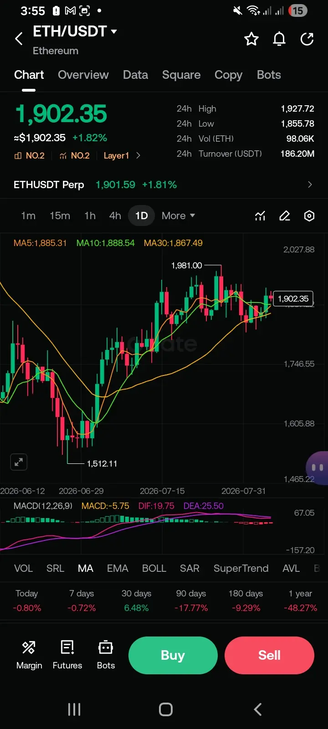Viewport: 328px width, 729px height.
Task: Toggle the BOLL indicator
Action: pyautogui.click(x=154, y=569)
